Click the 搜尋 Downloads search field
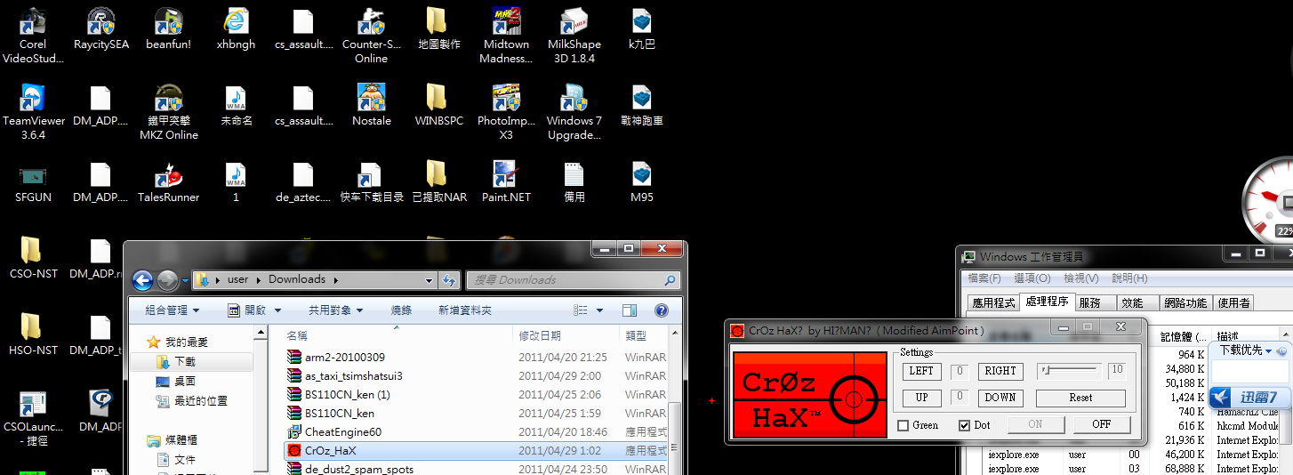This screenshot has width=1293, height=475. 574,279
